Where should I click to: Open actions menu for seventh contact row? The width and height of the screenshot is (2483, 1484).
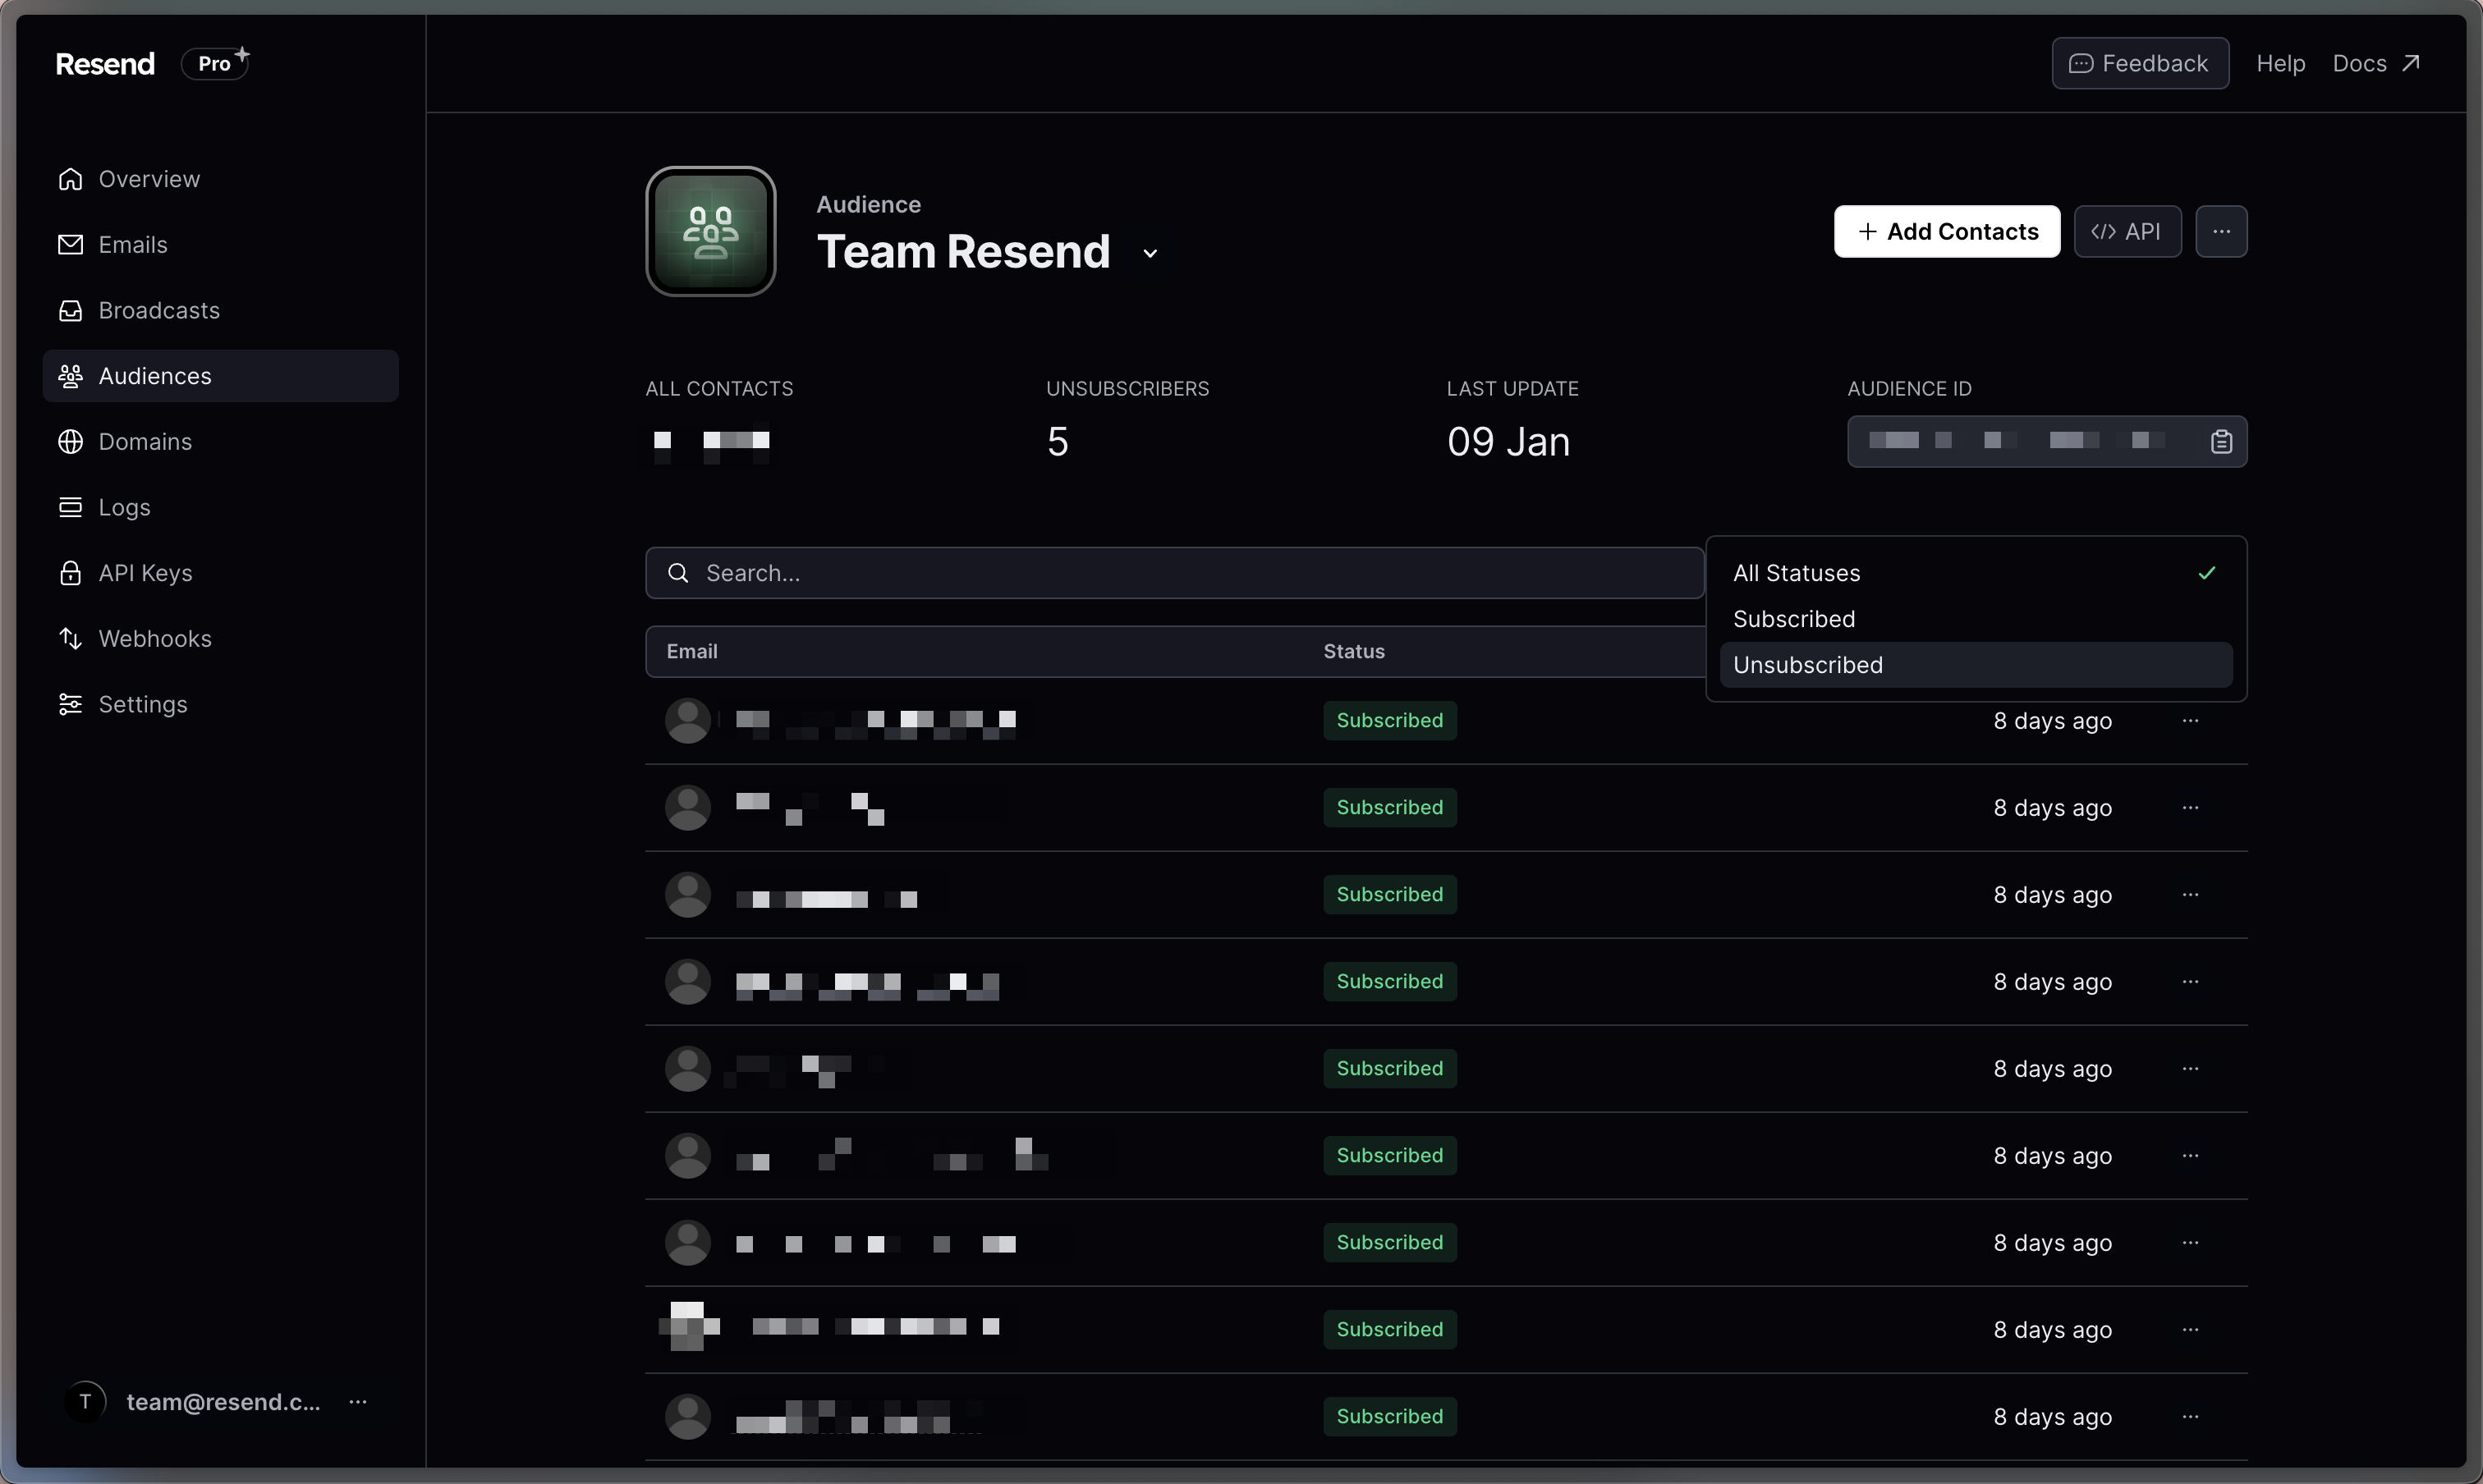point(2190,1242)
